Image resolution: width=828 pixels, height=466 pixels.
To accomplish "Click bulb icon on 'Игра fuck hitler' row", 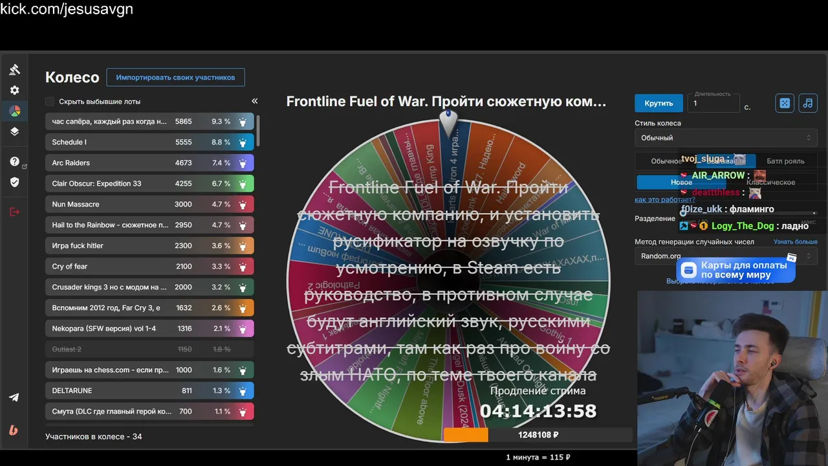I will point(243,246).
